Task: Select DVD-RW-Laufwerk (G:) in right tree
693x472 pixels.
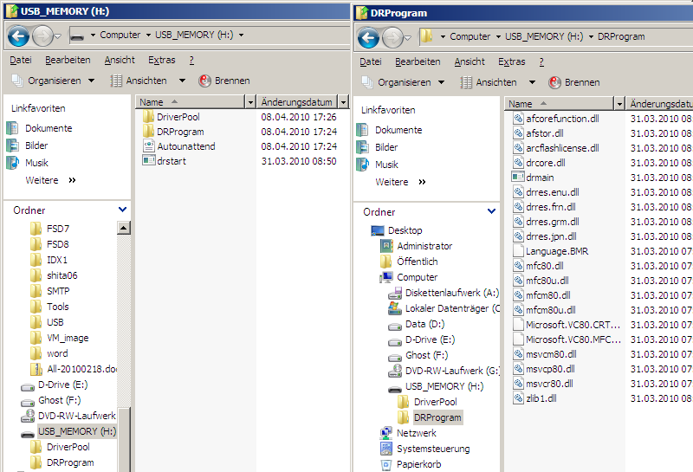Action: tap(452, 371)
